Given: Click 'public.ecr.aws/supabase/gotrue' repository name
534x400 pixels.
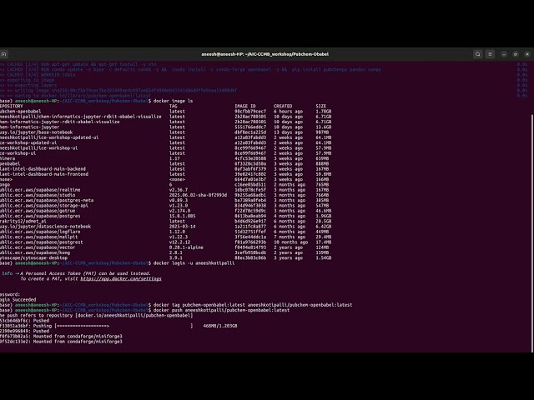Looking at the screenshot, I should 38,211.
